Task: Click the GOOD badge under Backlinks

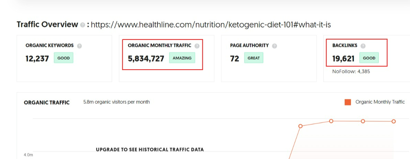Action: point(369,58)
